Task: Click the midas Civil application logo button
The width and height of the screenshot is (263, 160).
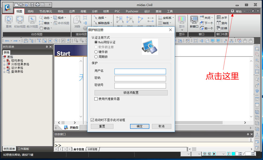Action: [x=8, y=8]
